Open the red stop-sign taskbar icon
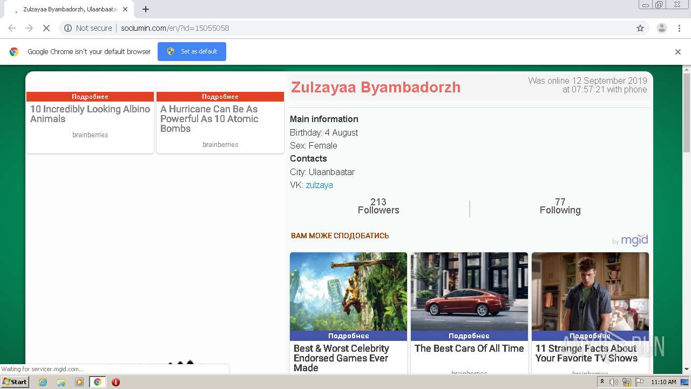Image resolution: width=691 pixels, height=389 pixels. coord(116,382)
